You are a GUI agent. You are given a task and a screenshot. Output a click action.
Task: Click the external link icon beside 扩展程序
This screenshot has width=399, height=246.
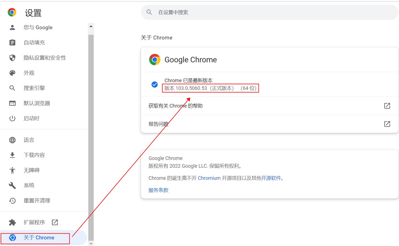pyautogui.click(x=55, y=222)
